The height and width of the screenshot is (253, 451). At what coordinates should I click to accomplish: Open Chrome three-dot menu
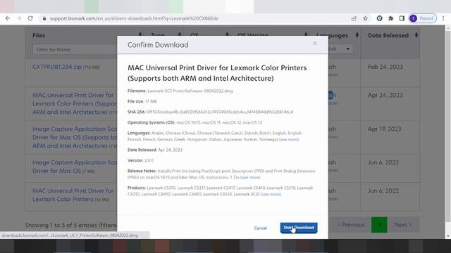click(443, 18)
